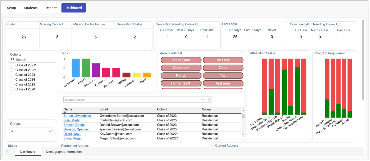Click the sort arrow under Name column
Image resolution: width=370 pixels, height=161 pixels.
coord(65,112)
